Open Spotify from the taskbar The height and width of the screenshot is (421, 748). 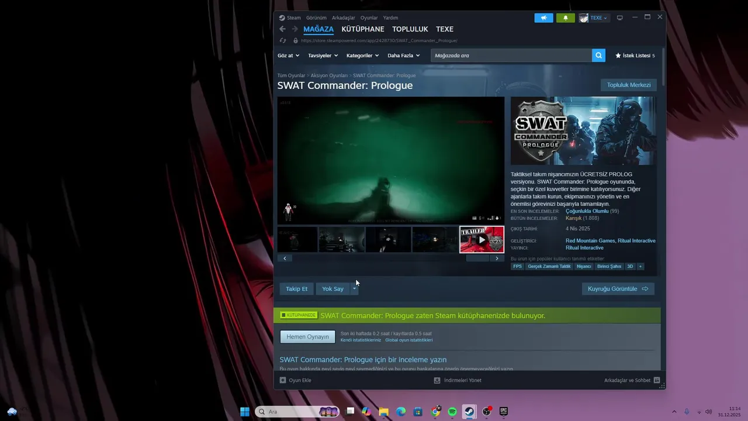point(452,412)
